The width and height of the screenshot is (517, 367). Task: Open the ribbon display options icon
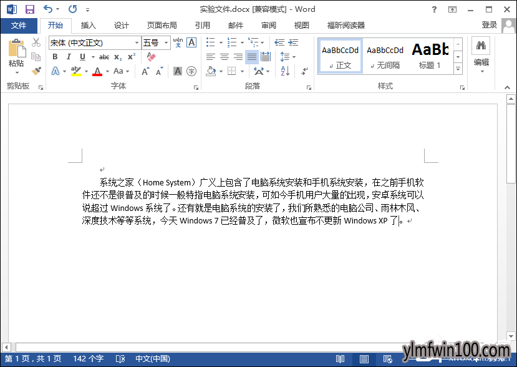click(x=452, y=9)
